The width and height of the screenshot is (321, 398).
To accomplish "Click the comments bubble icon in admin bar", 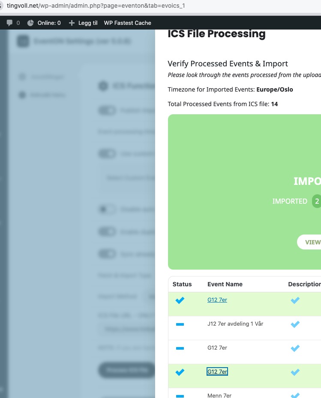I will pyautogui.click(x=9, y=23).
